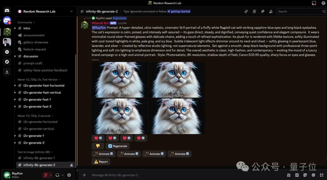Show the member list
The image size is (327, 180).
[x=270, y=11]
